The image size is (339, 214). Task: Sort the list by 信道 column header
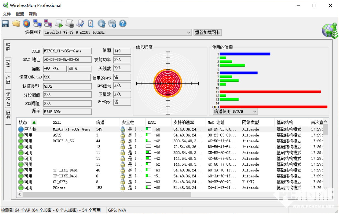[x=107, y=122]
